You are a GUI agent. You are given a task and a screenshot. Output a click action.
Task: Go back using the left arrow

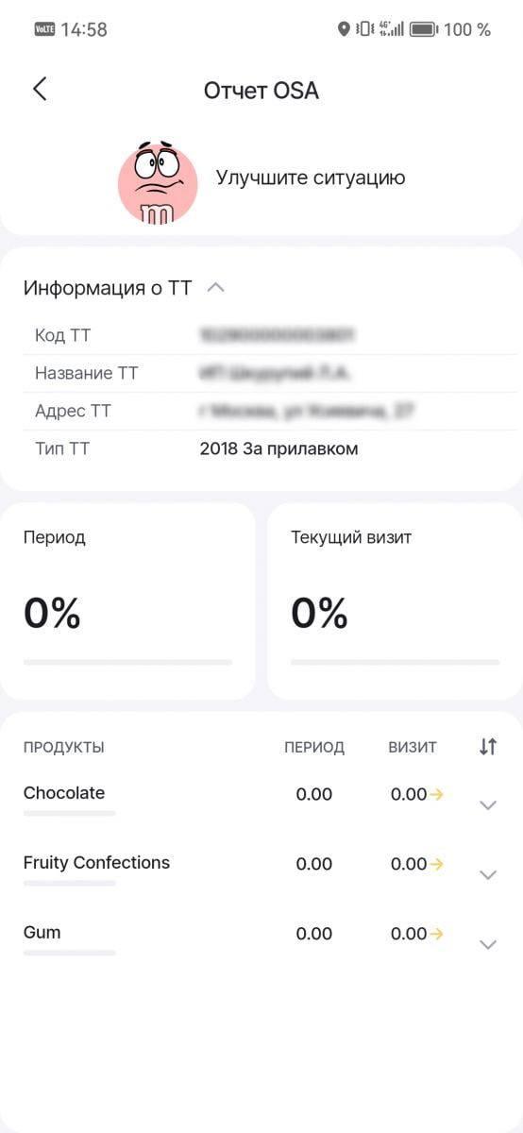click(40, 90)
